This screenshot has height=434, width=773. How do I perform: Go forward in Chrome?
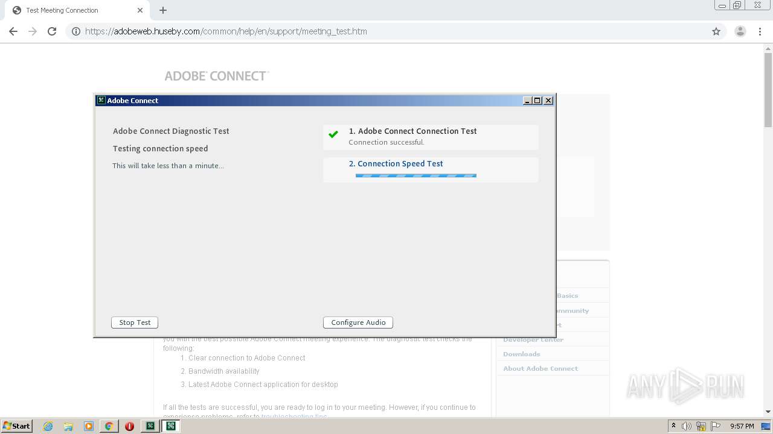pyautogui.click(x=33, y=31)
